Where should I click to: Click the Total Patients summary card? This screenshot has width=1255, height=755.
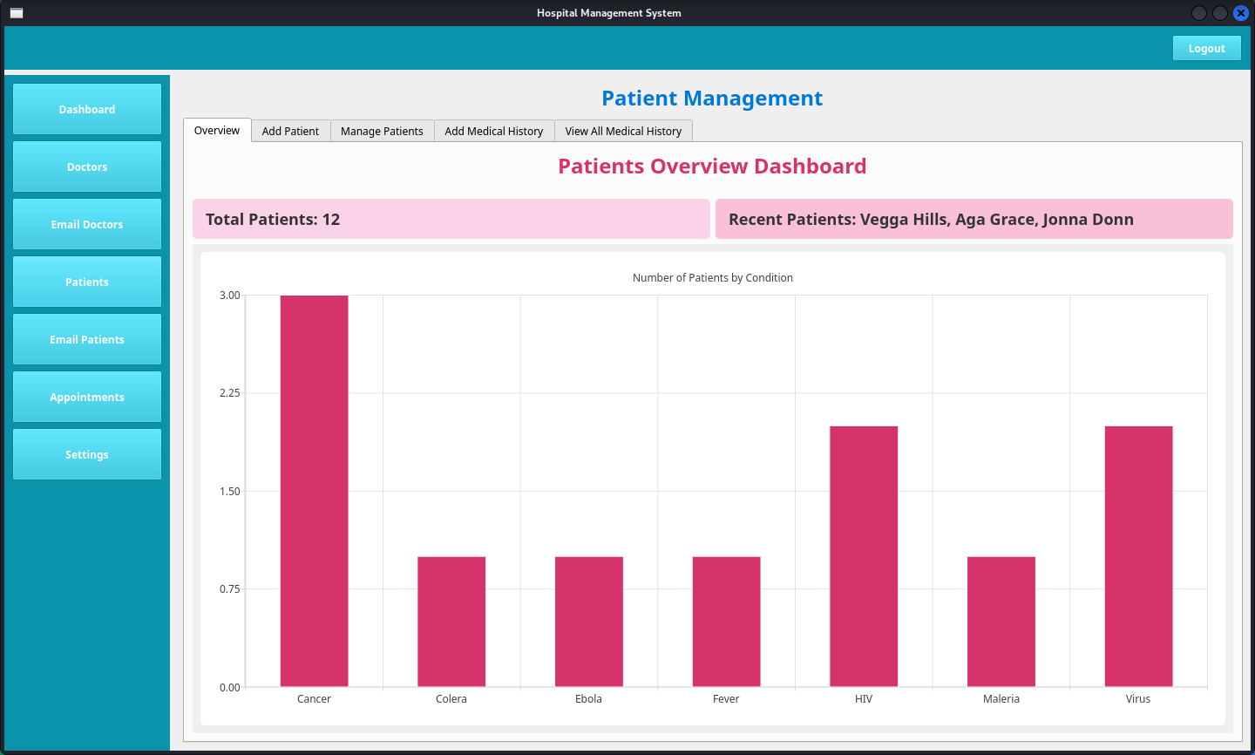coord(451,219)
